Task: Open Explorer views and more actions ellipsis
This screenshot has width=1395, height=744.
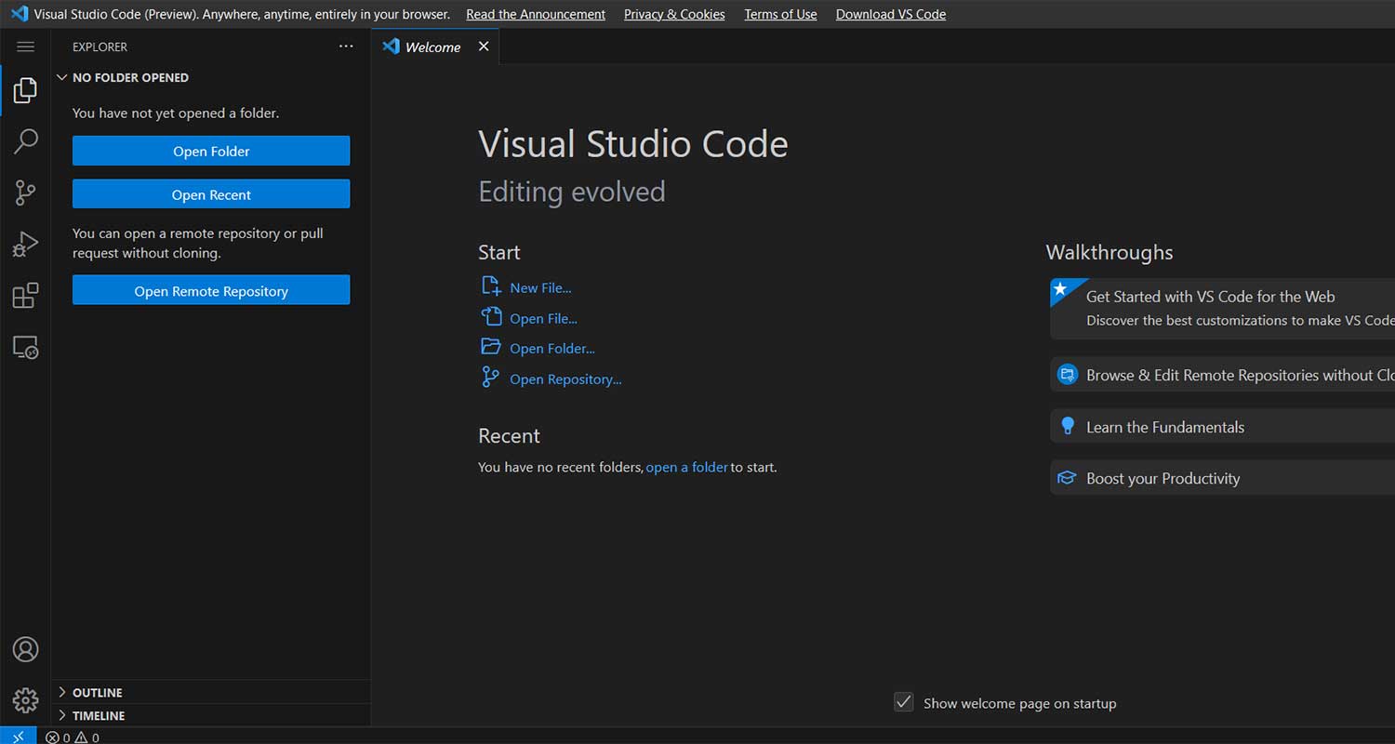Action: (x=346, y=46)
